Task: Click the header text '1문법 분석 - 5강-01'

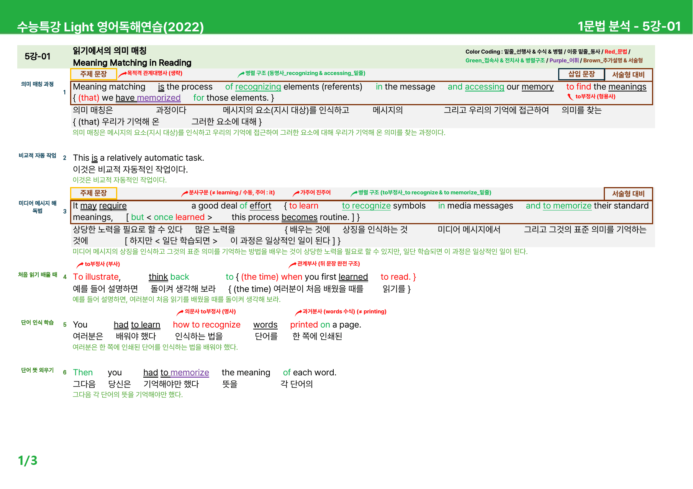Action: click(x=629, y=26)
